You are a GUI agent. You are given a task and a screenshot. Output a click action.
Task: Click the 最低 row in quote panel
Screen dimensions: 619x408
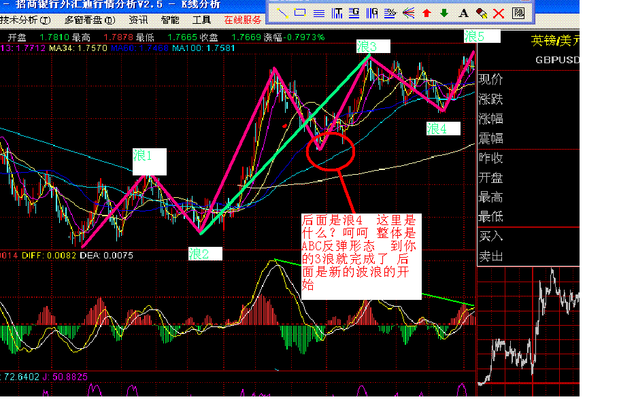click(529, 216)
